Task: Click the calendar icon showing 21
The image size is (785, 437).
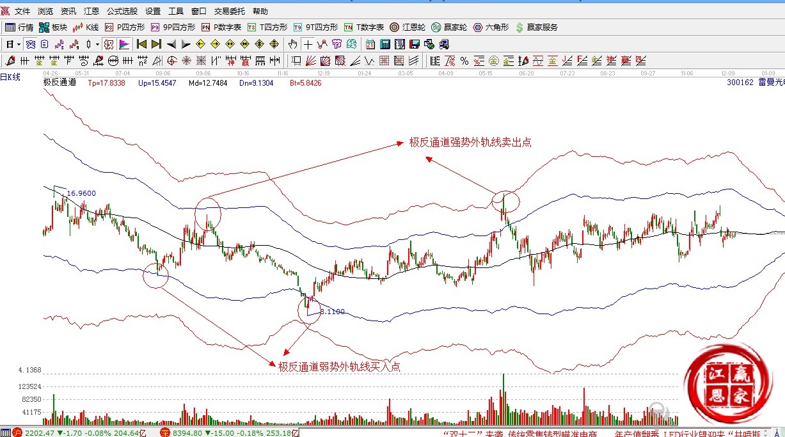Action: coord(370,44)
